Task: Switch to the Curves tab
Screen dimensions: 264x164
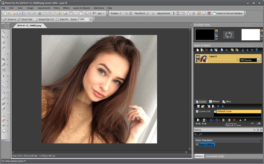Action: (x=201, y=102)
